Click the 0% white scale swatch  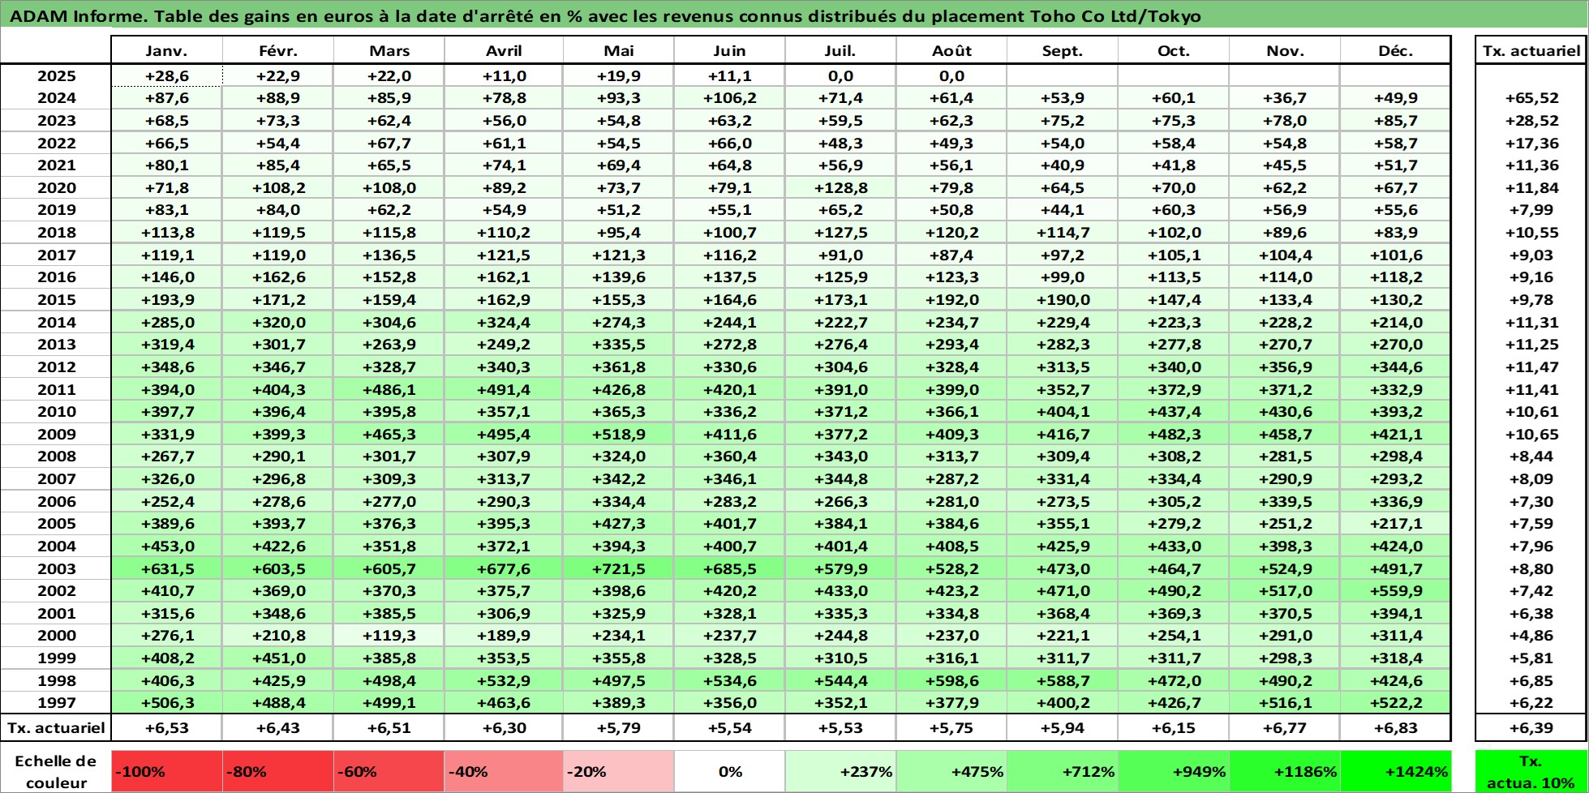729,772
